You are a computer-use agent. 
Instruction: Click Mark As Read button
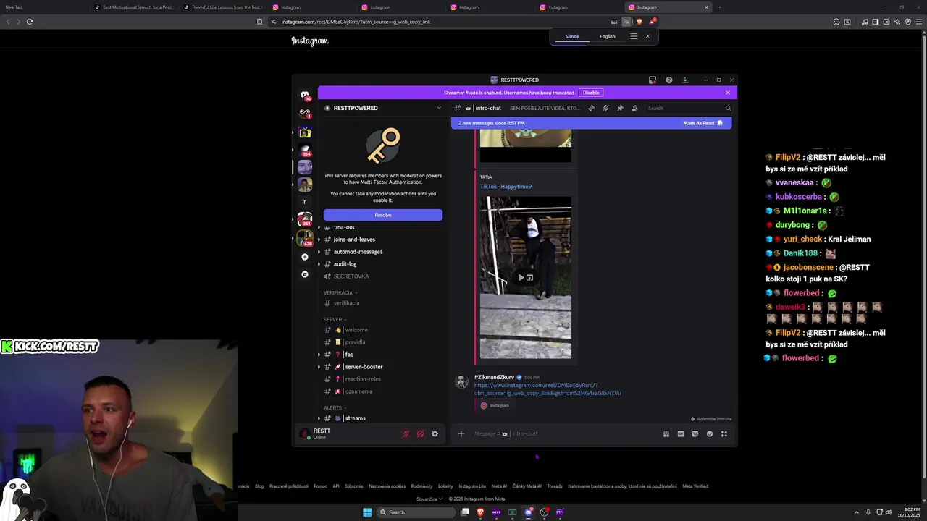click(x=702, y=123)
